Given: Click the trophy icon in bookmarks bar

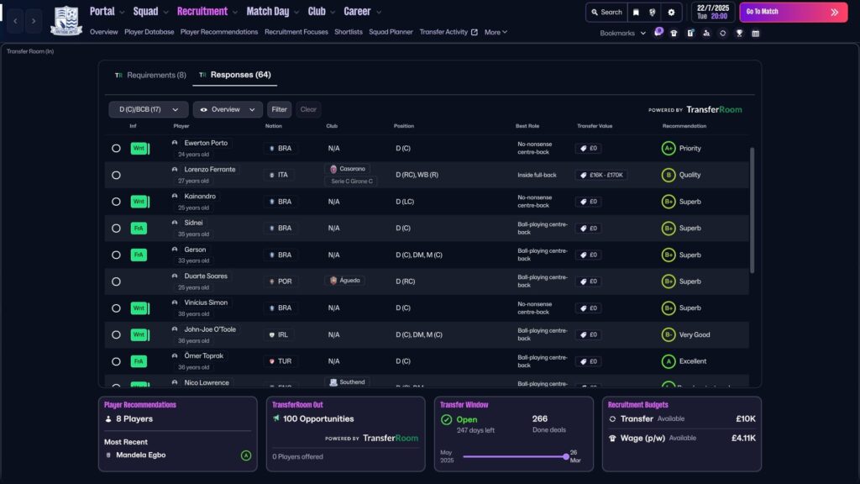Looking at the screenshot, I should tap(739, 34).
